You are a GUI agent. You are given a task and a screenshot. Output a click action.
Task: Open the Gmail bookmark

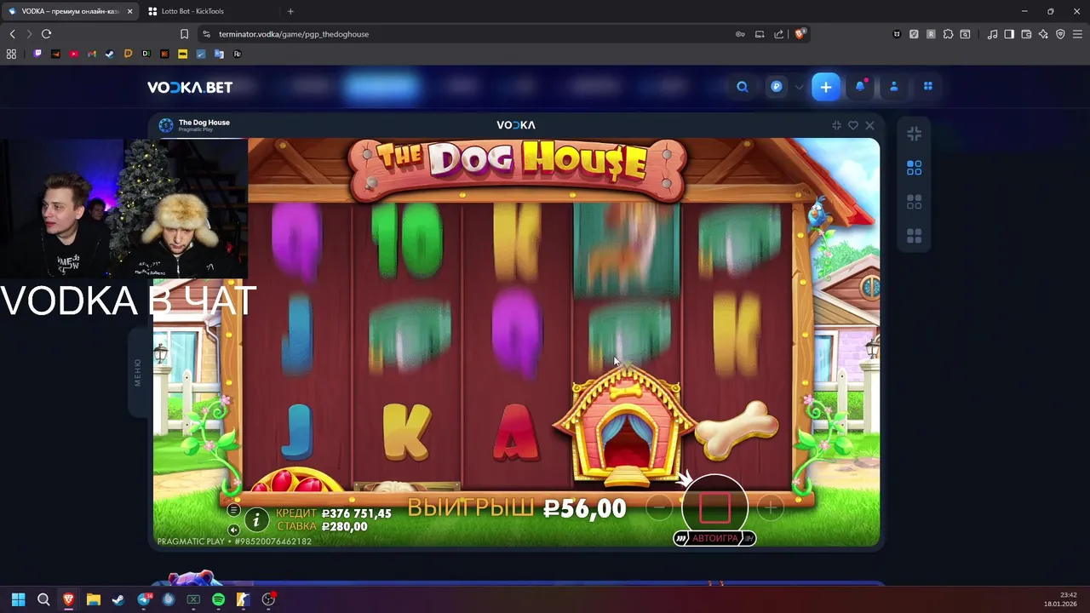click(91, 54)
